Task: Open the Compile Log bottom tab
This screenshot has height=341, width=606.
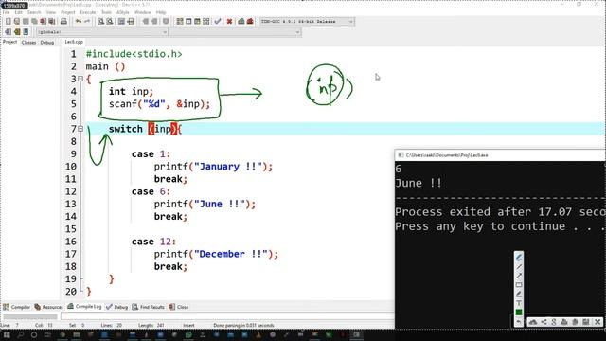Action: point(84,307)
